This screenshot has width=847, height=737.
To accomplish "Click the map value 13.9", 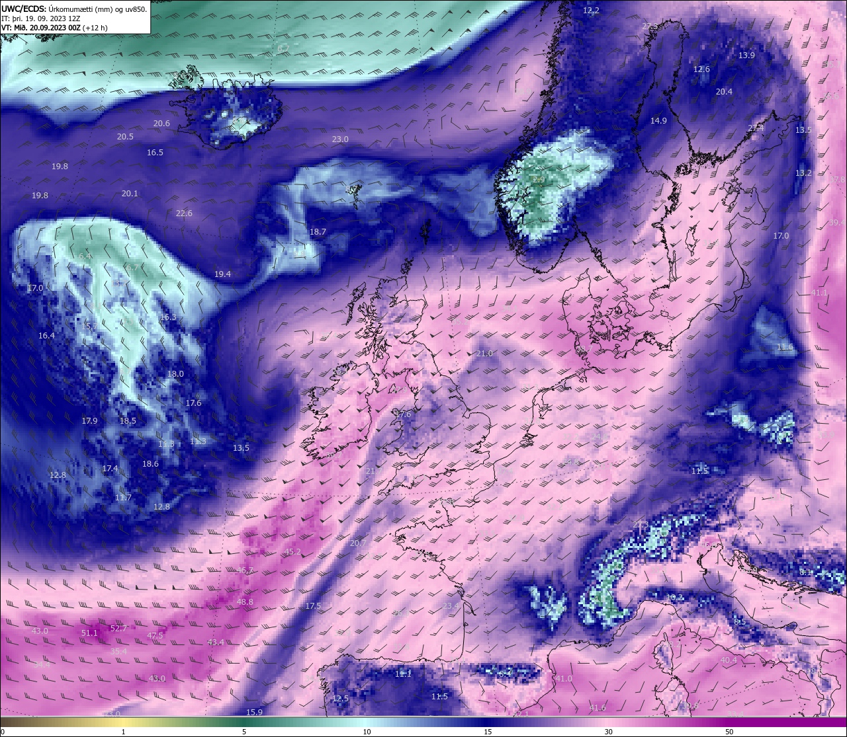I will (x=746, y=56).
